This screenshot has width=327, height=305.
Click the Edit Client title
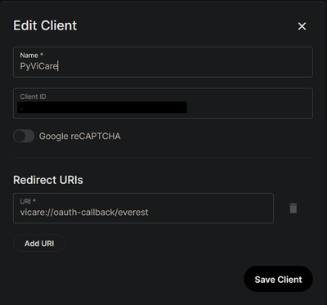(x=45, y=25)
